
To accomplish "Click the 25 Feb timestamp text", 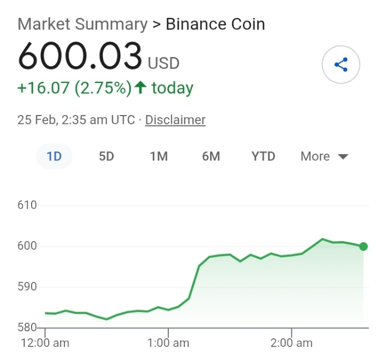I will [76, 120].
